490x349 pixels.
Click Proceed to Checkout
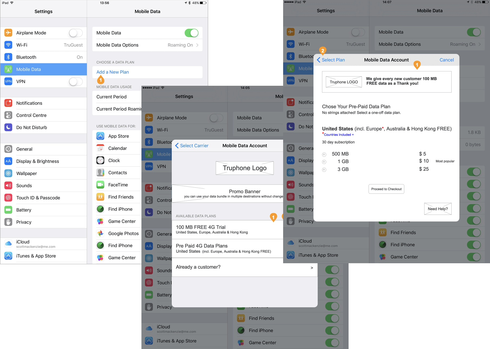[x=386, y=189]
